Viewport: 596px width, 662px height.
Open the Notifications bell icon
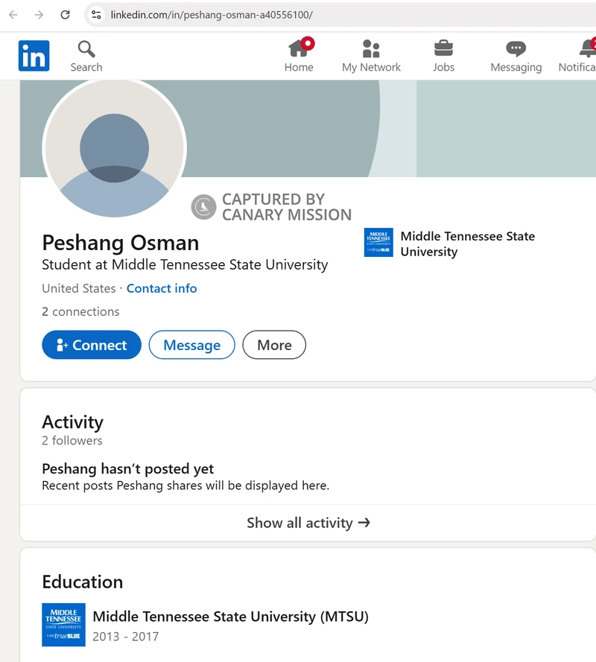pos(588,48)
